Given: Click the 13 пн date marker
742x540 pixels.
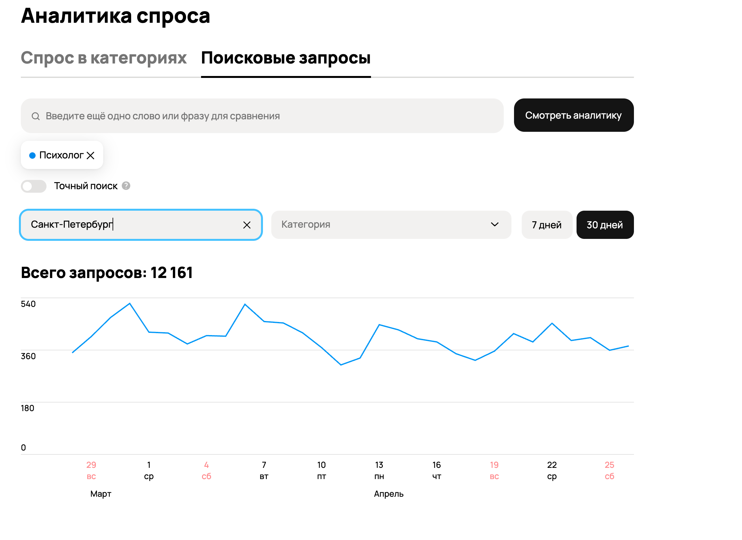Looking at the screenshot, I should [x=379, y=470].
